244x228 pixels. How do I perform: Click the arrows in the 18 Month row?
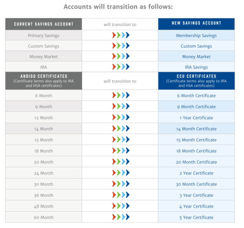pos(121,150)
